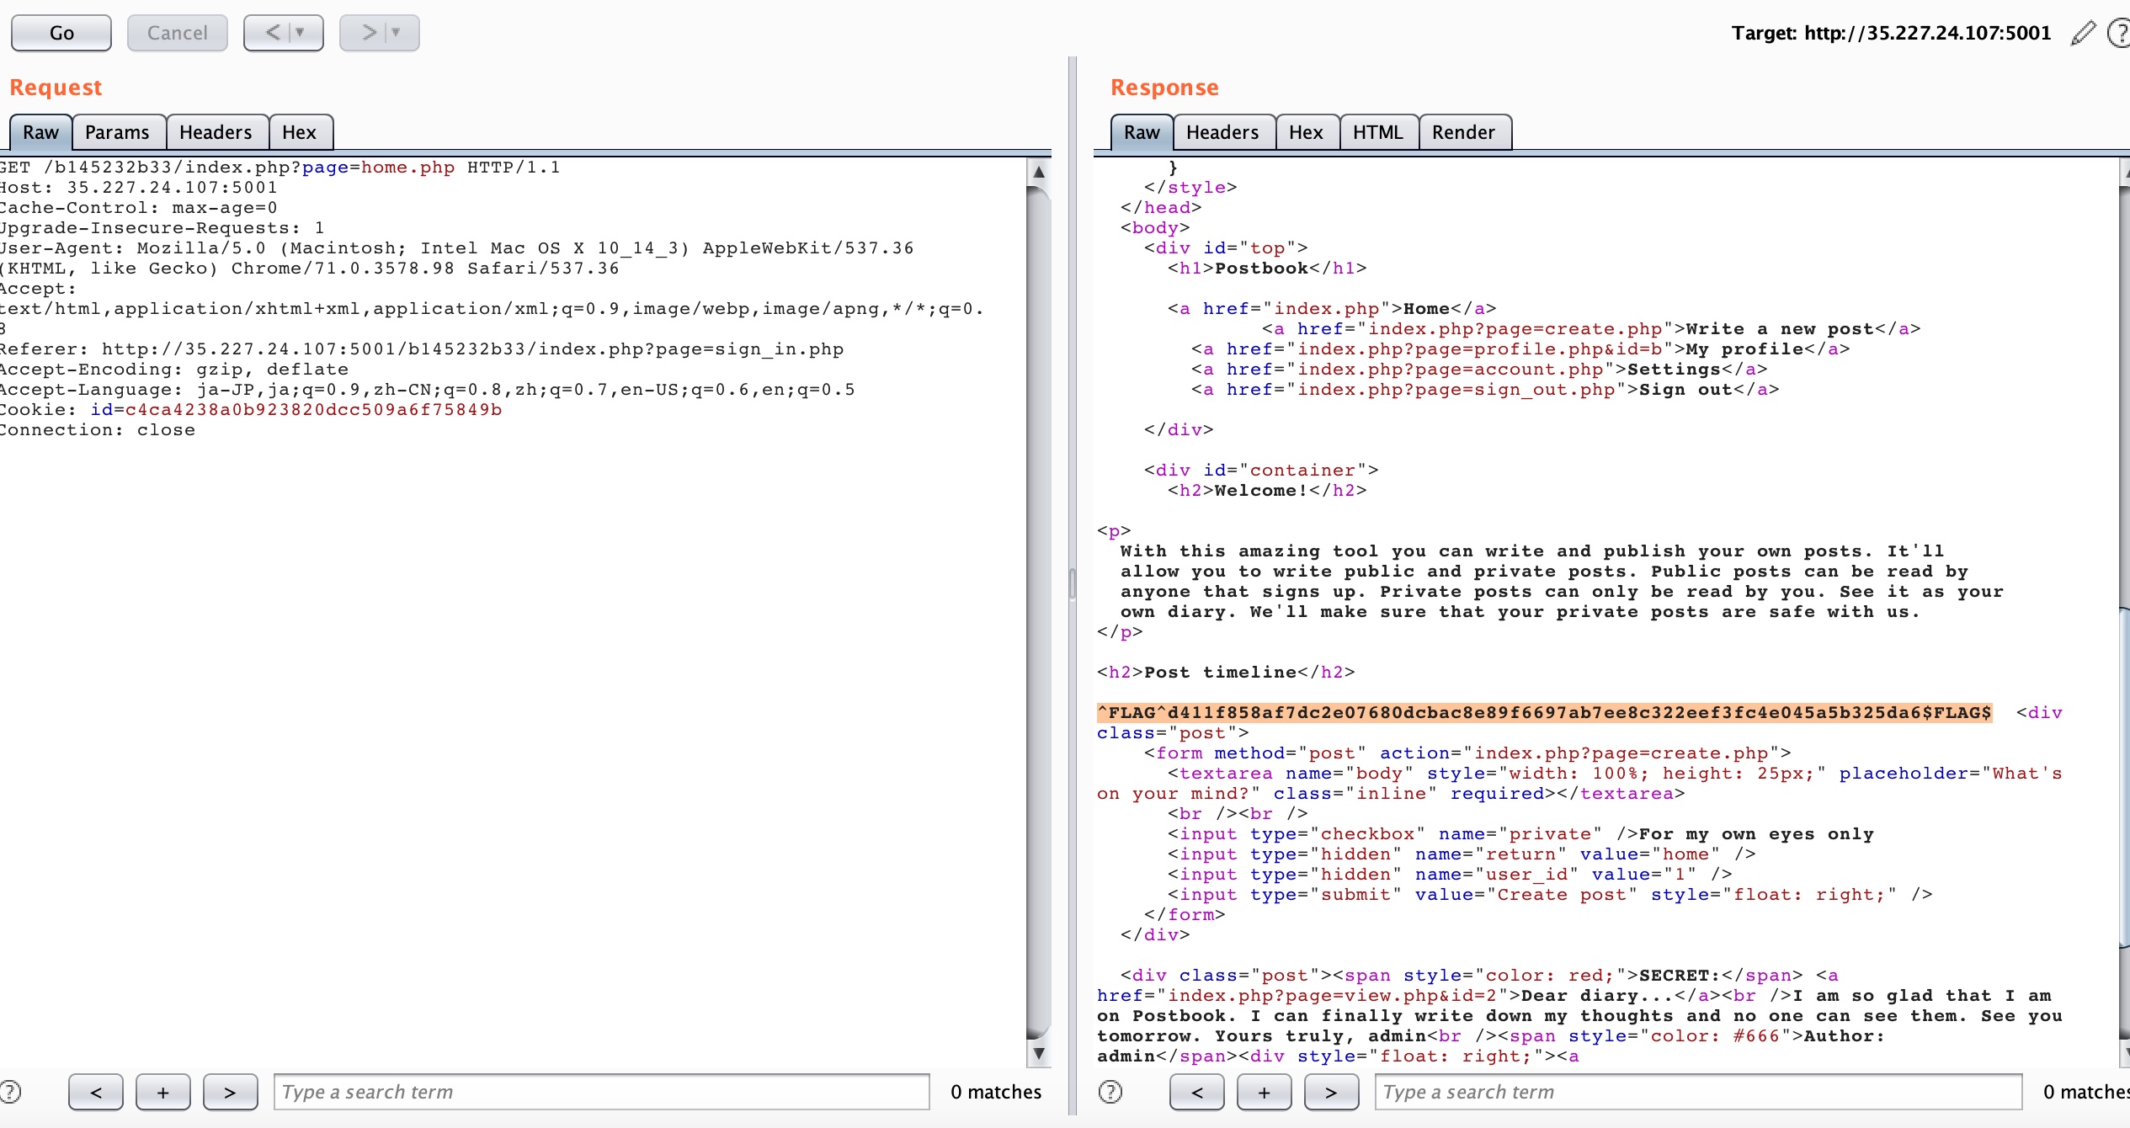Viewport: 2130px width, 1128px height.
Task: Click the Go button to send request
Action: pyautogui.click(x=61, y=33)
